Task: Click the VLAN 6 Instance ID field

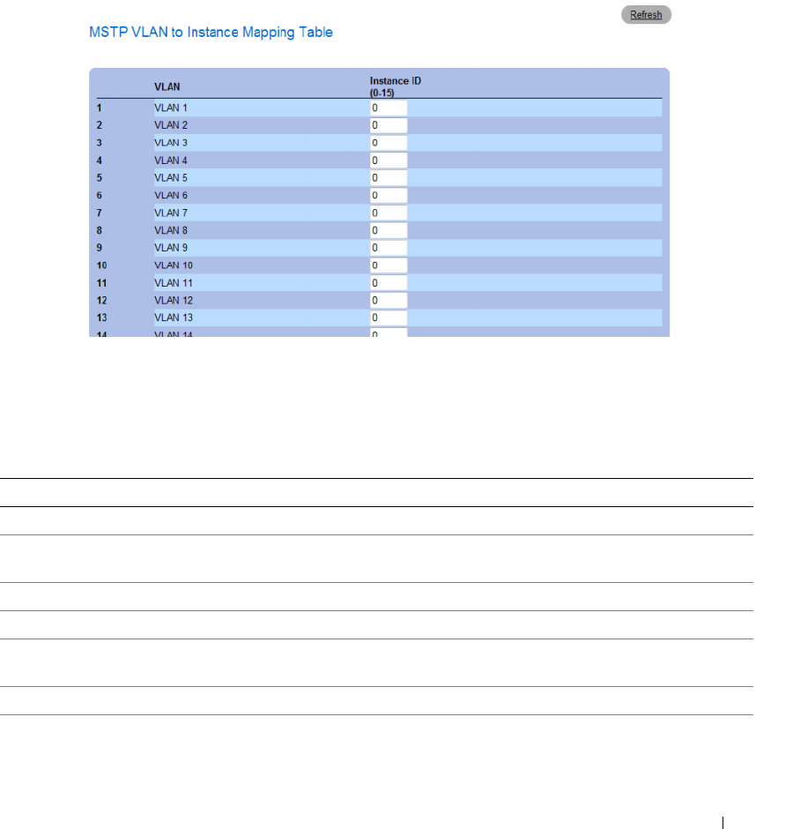Action: tap(389, 195)
